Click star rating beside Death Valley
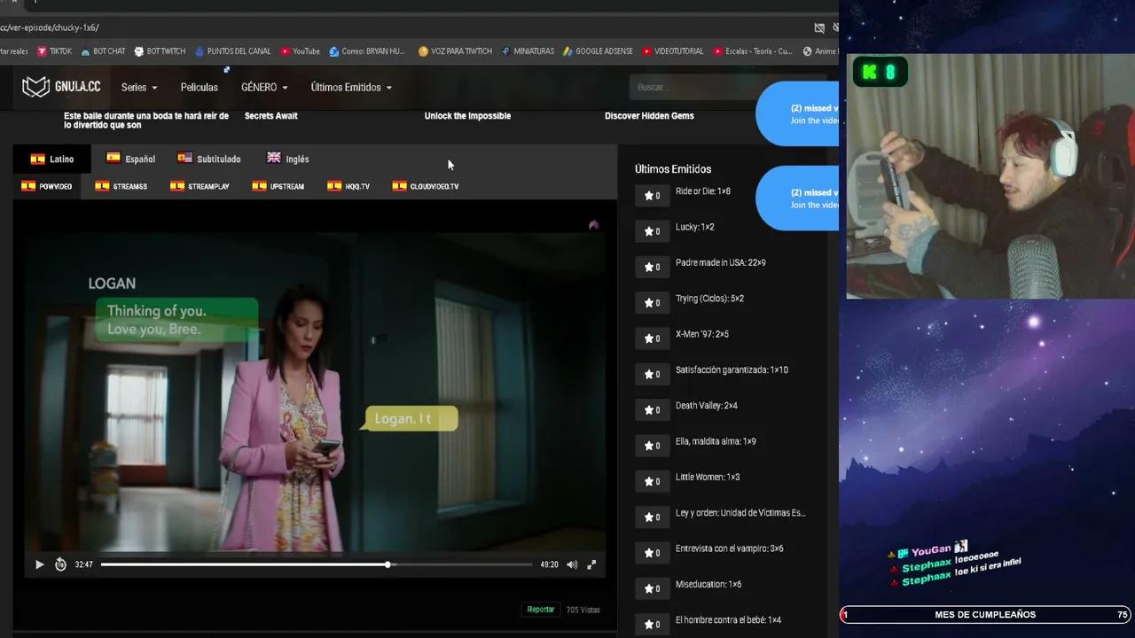The height and width of the screenshot is (638, 1135). [652, 410]
